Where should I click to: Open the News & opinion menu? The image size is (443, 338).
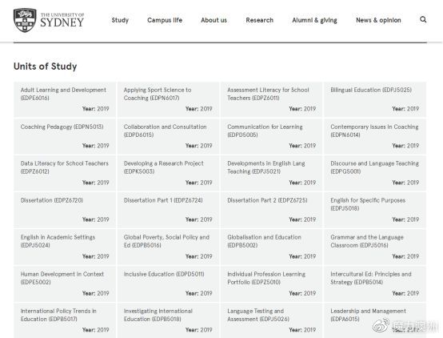[x=378, y=20]
